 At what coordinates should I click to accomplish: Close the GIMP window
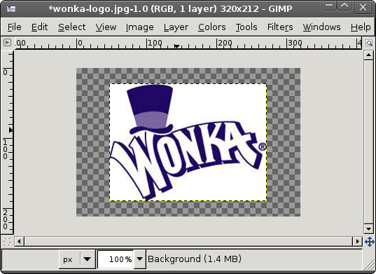coord(362,7)
